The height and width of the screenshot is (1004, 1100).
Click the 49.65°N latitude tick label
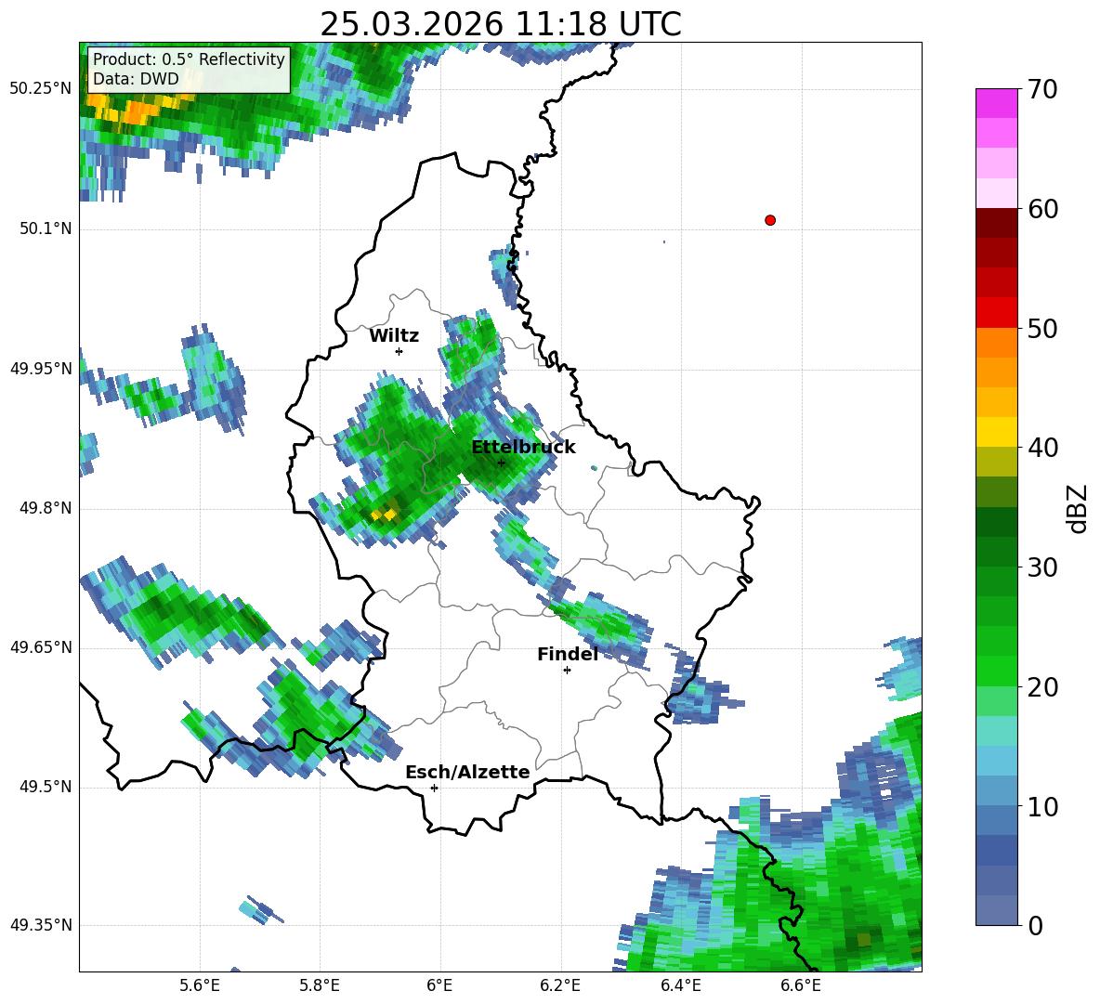pyautogui.click(x=41, y=647)
